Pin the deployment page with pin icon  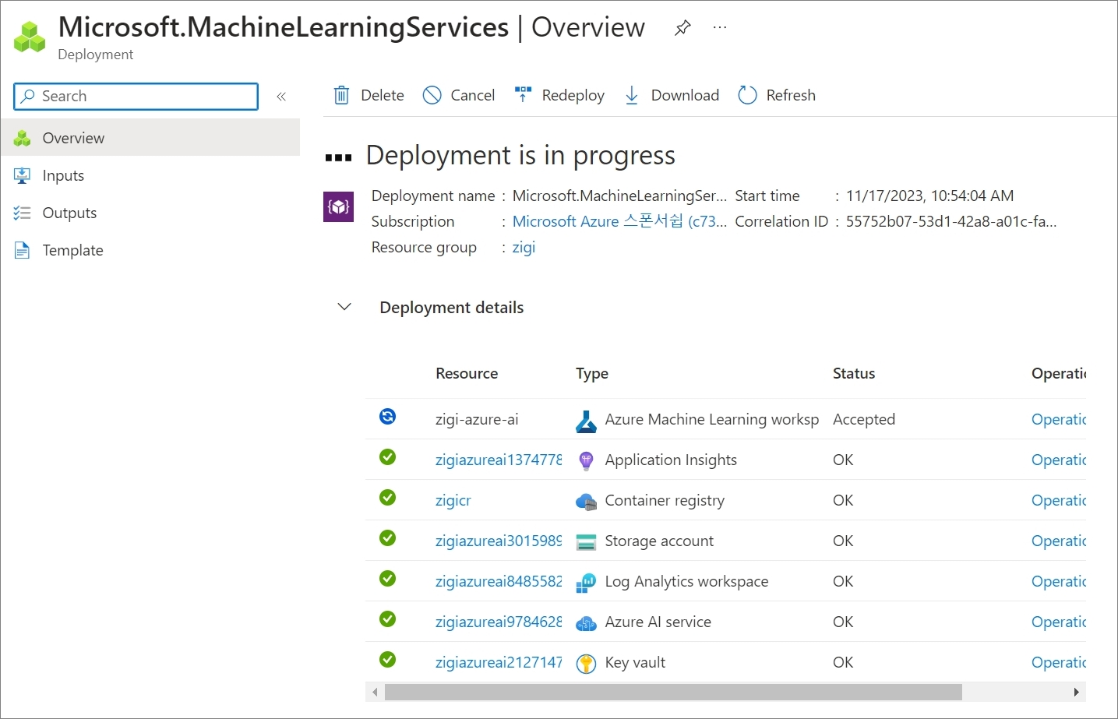682,28
